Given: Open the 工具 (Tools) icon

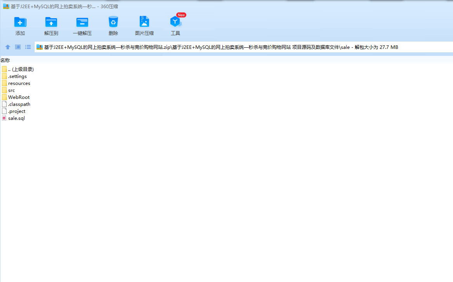Looking at the screenshot, I should [x=175, y=22].
